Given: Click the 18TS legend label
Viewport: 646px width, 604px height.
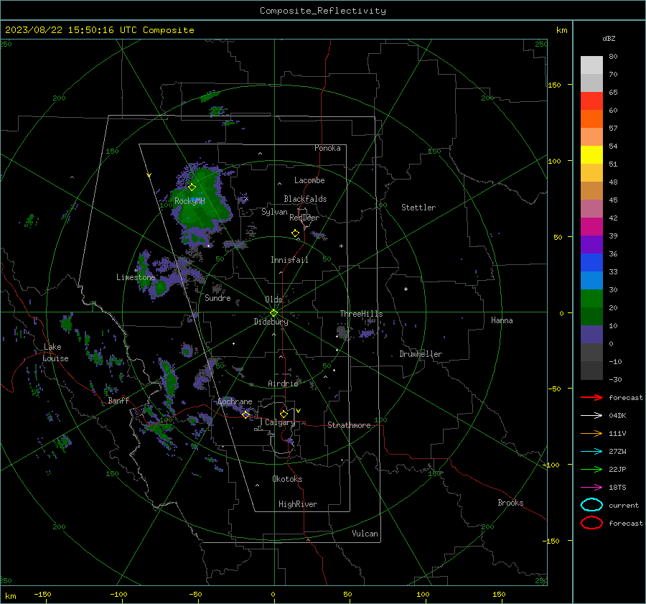Looking at the screenshot, I should [x=617, y=488].
